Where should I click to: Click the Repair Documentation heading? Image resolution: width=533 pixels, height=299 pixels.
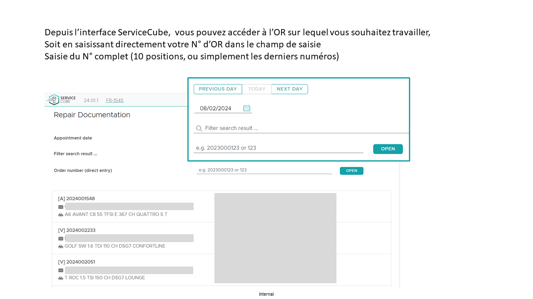click(92, 115)
